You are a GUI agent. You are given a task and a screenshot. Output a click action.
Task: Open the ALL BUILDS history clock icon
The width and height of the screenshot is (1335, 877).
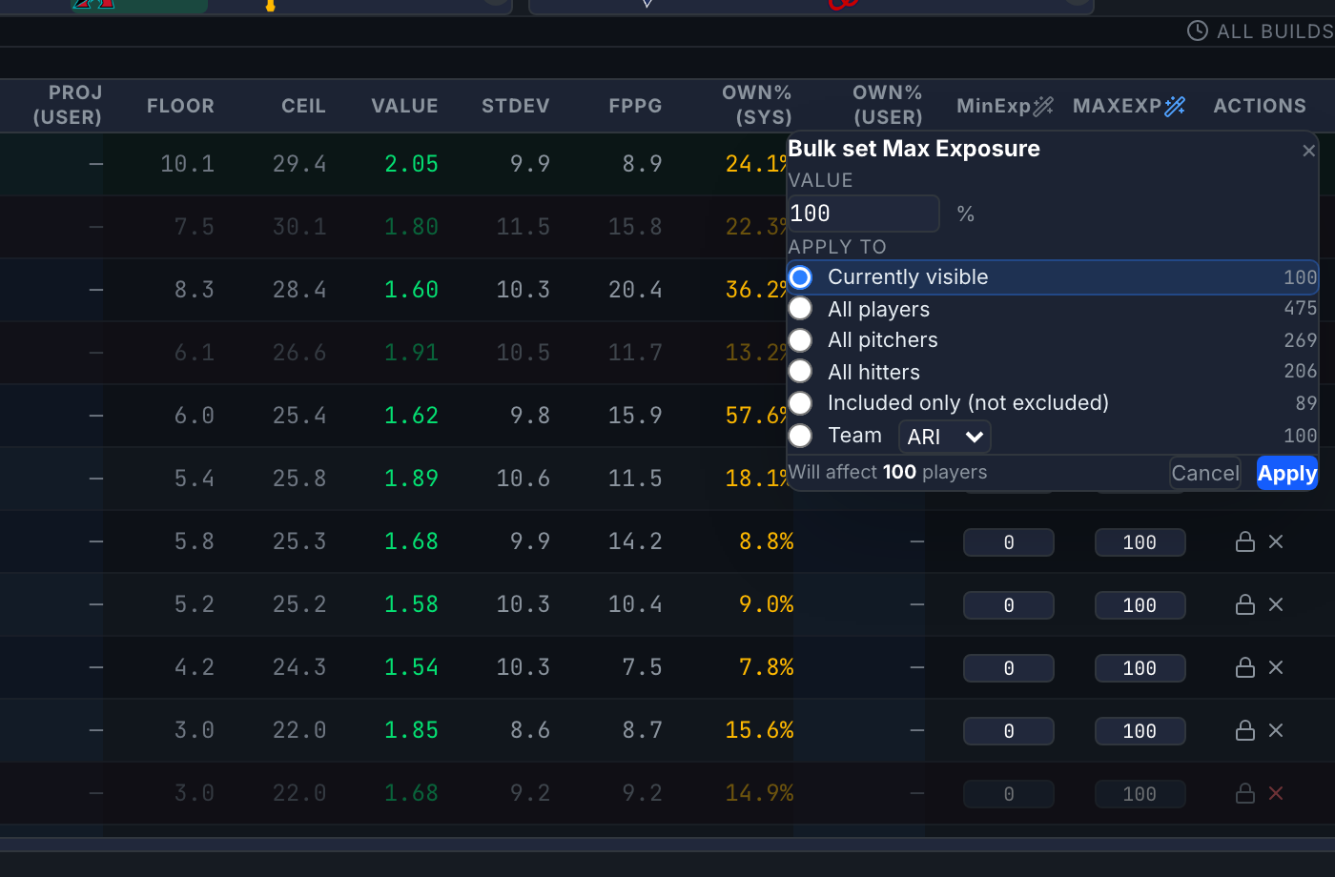[1197, 31]
